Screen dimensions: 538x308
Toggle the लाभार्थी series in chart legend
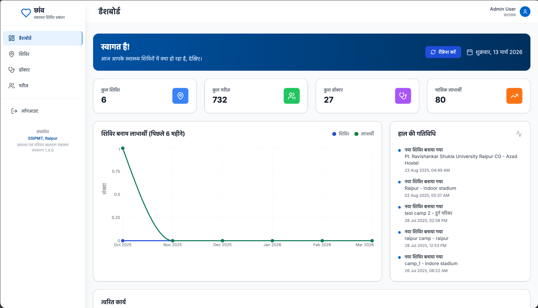coord(364,134)
